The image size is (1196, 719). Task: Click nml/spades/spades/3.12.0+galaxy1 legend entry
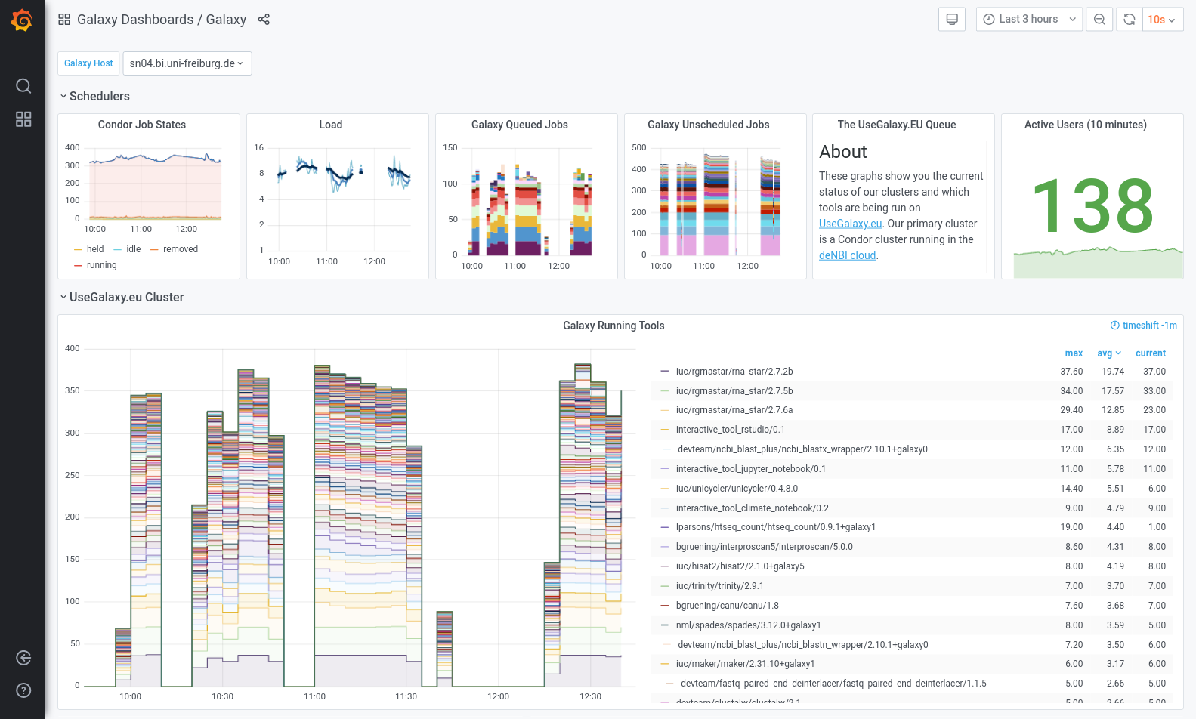point(749,625)
